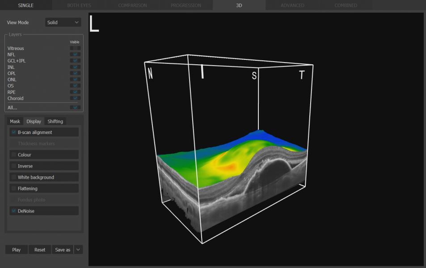The width and height of the screenshot is (426, 268).
Task: Click the Reset button
Action: pyautogui.click(x=40, y=250)
